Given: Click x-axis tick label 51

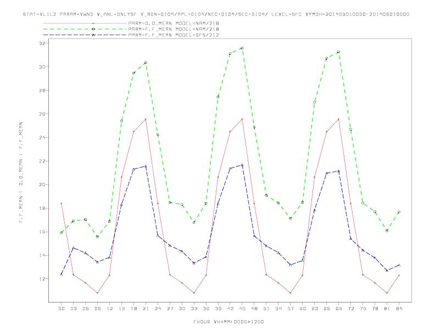Looking at the screenshot, I should pos(266,309).
